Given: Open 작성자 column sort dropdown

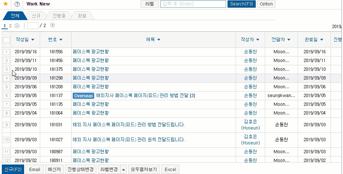Looking at the screenshot, I should [258, 40].
